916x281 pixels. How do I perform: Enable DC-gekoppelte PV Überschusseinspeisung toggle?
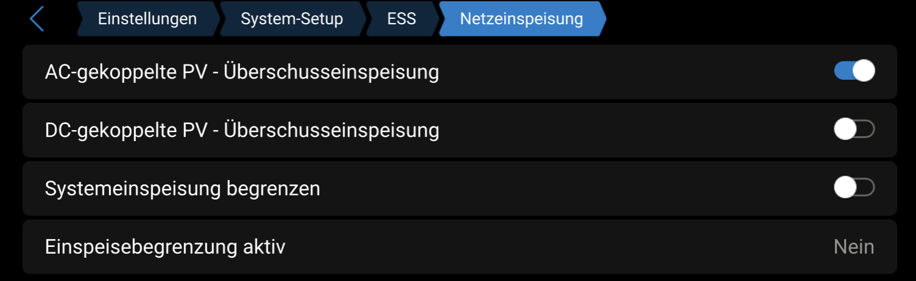[854, 130]
